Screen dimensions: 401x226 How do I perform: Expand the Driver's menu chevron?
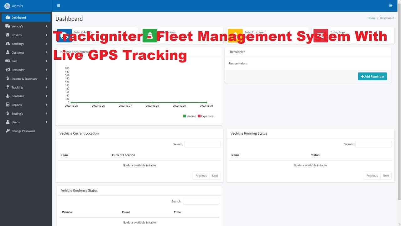point(46,35)
